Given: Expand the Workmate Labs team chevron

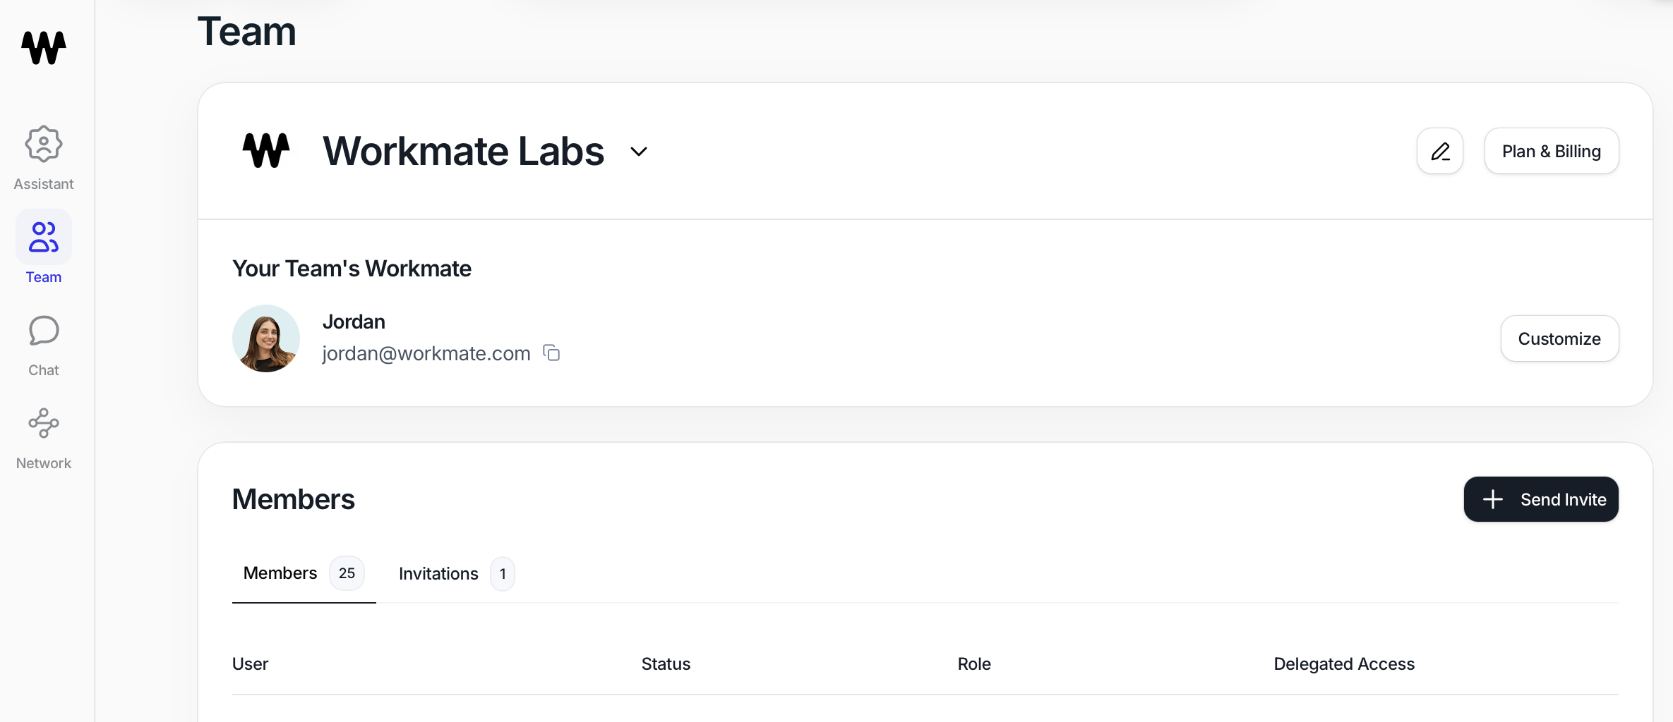Looking at the screenshot, I should click(x=639, y=152).
